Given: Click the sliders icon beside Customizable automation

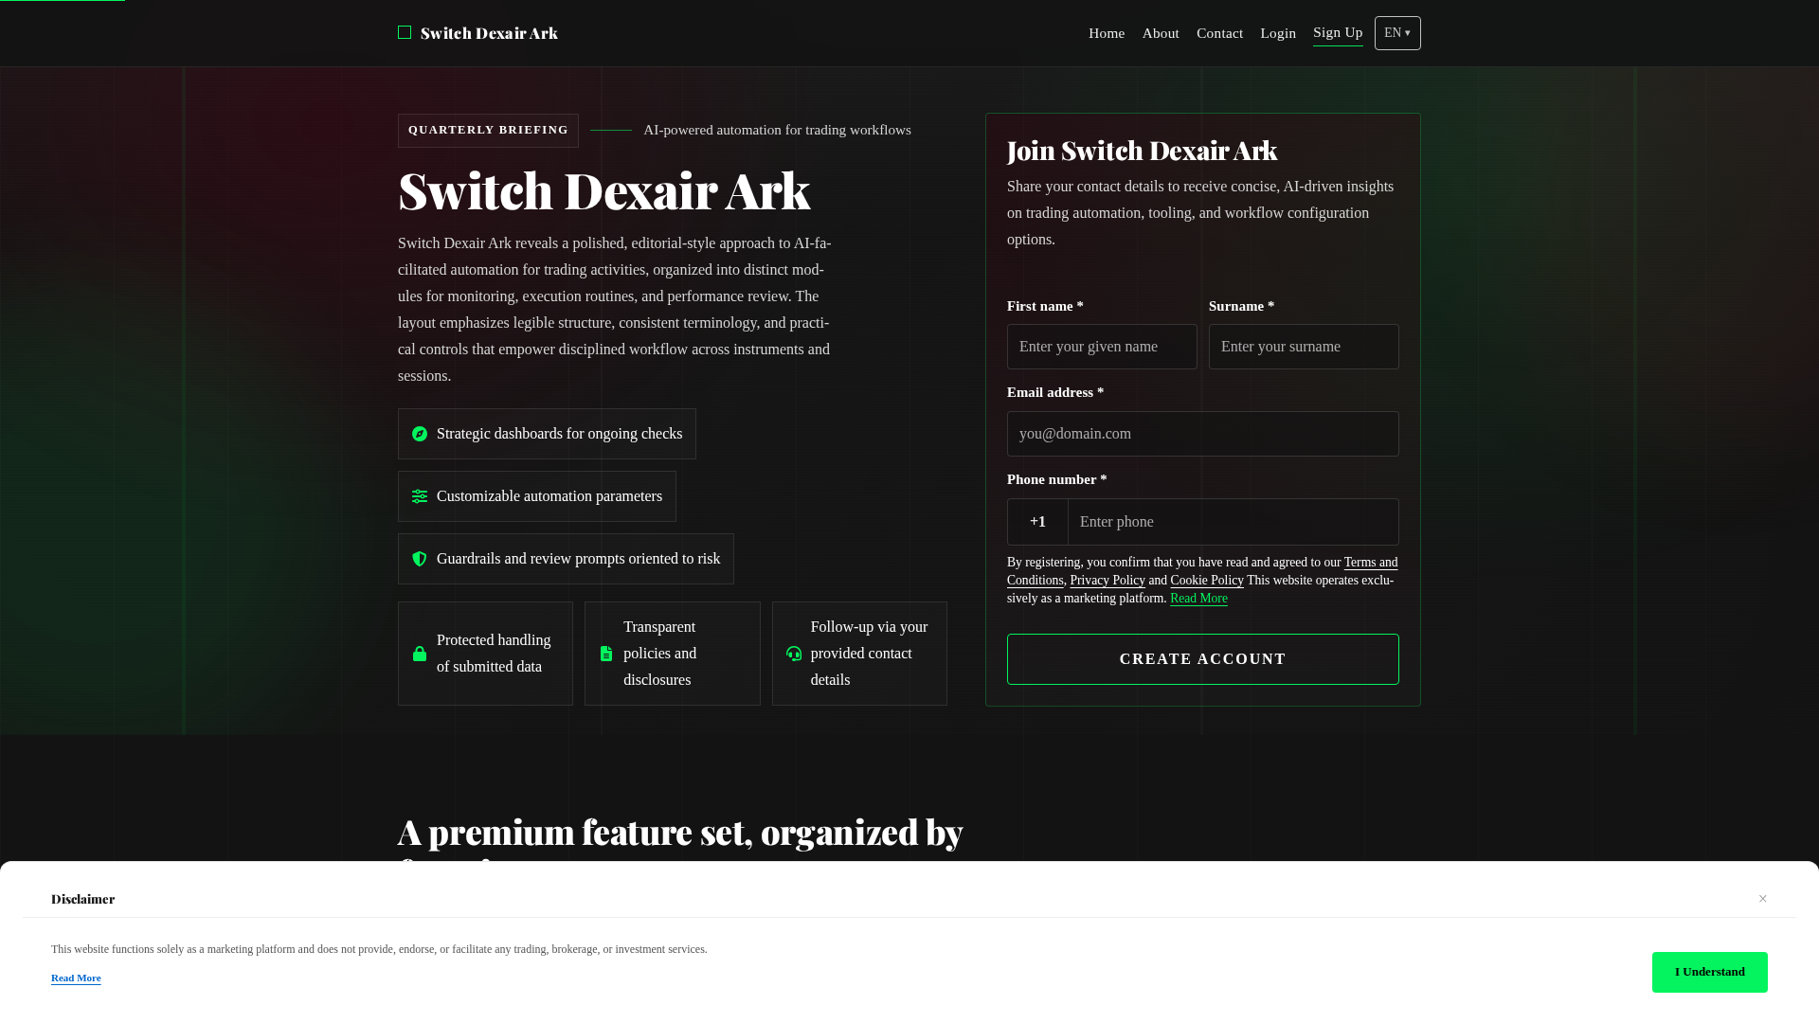Looking at the screenshot, I should [x=420, y=496].
